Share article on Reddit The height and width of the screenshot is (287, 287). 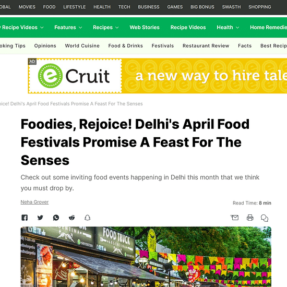(72, 218)
